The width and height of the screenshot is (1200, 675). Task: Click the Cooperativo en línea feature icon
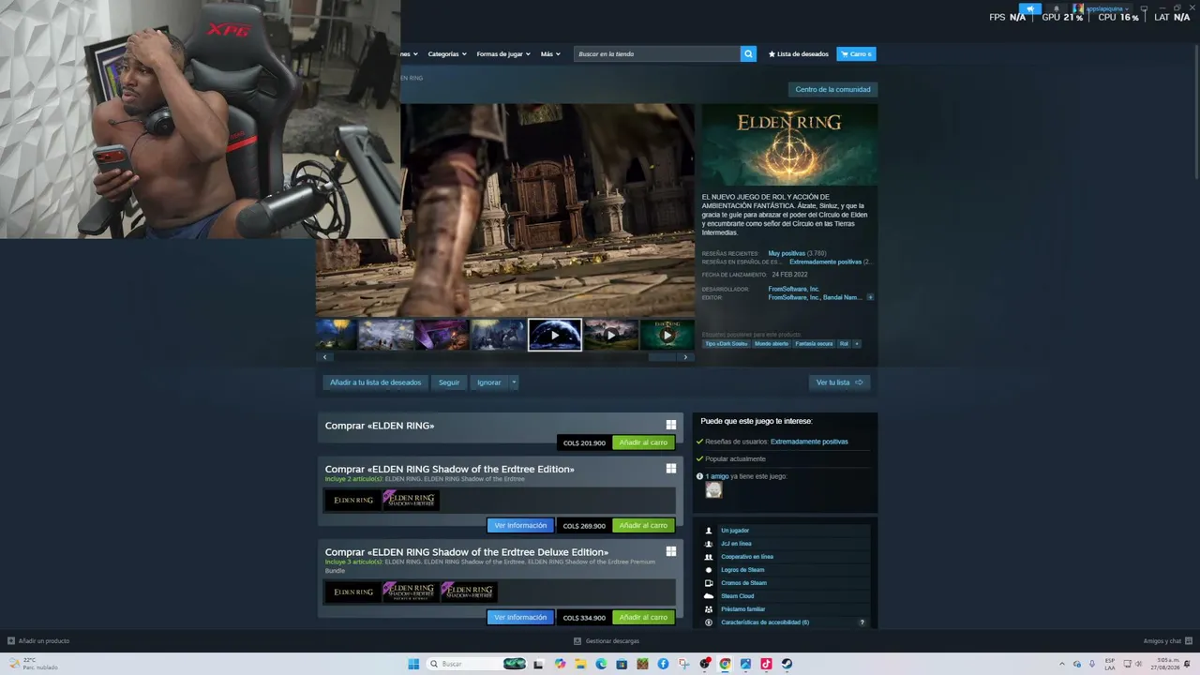(x=709, y=557)
